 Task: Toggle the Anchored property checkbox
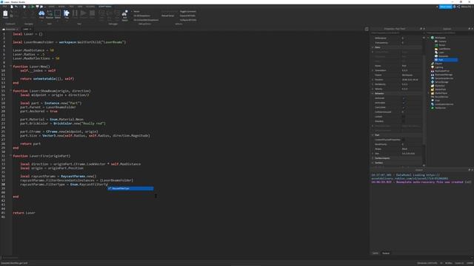(403, 98)
